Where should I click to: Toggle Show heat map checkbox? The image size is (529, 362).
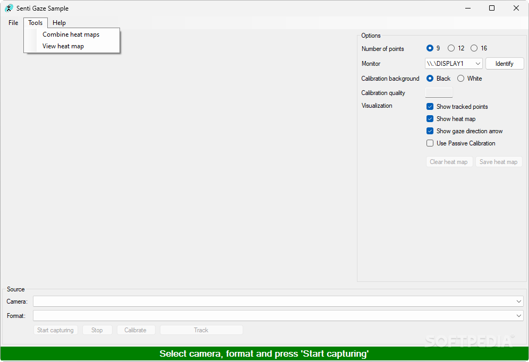tap(430, 119)
